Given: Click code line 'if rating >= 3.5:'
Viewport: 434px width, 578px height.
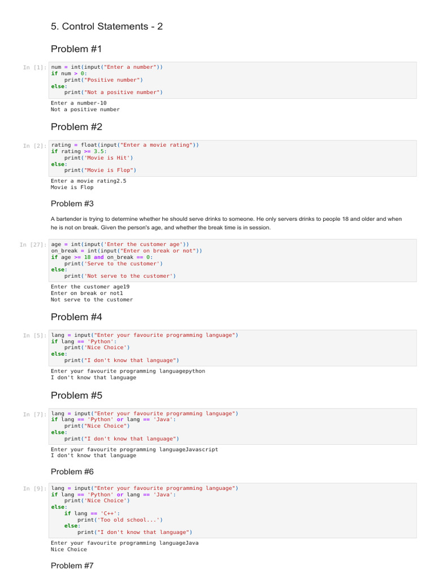Looking at the screenshot, I should pyautogui.click(x=79, y=151).
